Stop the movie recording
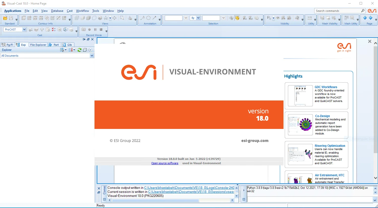 pyautogui.click(x=101, y=30)
